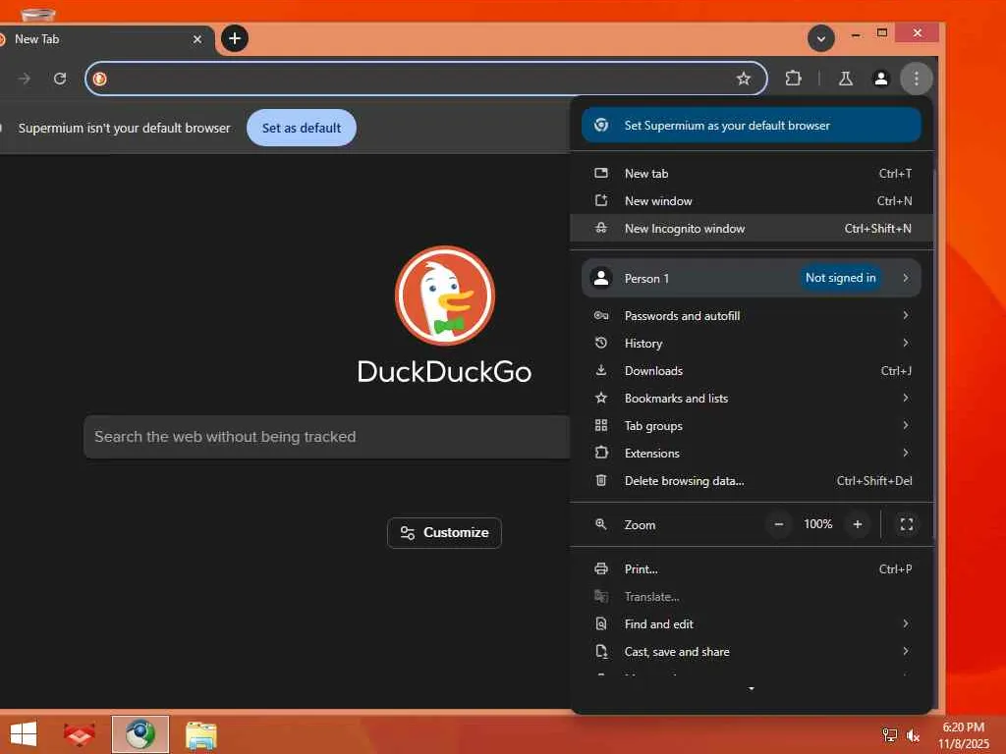Click Set Supermium as your default browser
The width and height of the screenshot is (1006, 754).
point(752,125)
